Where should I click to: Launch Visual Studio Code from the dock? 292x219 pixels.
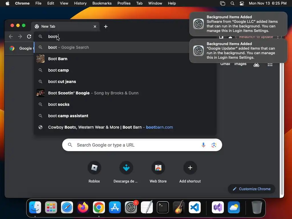coord(195,207)
